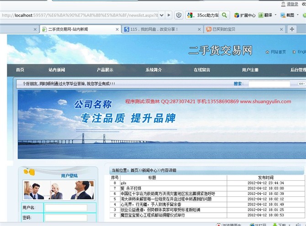The width and height of the screenshot is (306, 226).
Task: Click the 翻译 translate toolbar button
Action: (265, 15)
